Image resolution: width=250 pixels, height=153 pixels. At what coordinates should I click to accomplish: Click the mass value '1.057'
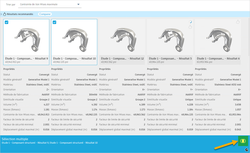click(x=238, y=110)
